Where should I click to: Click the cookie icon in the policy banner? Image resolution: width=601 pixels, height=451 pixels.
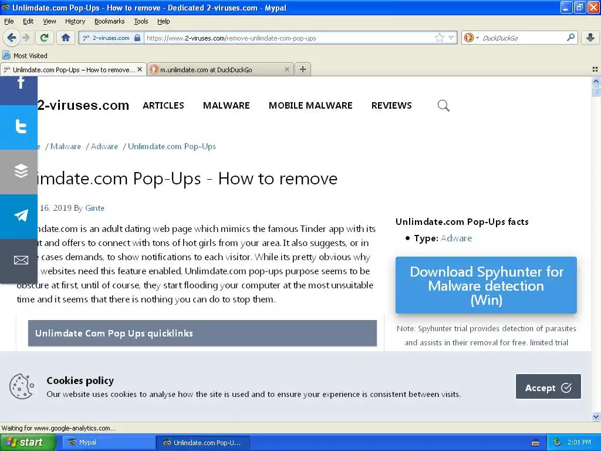tap(22, 386)
